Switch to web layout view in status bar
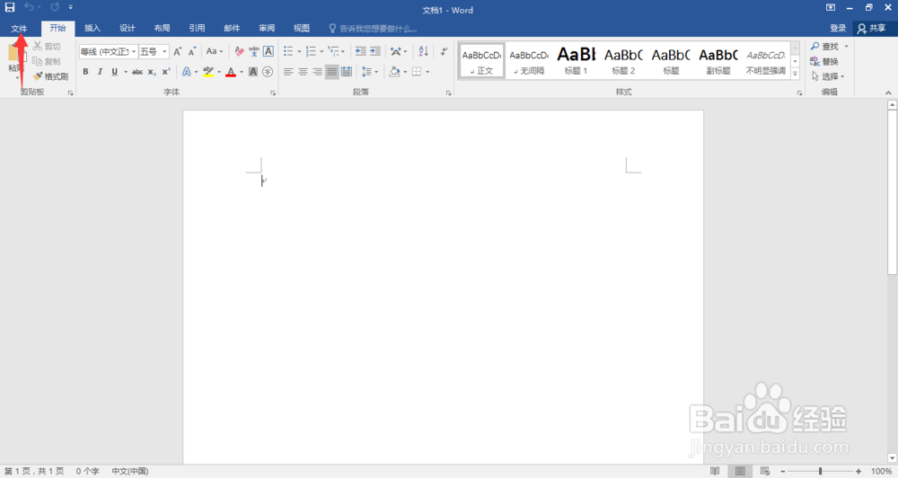The image size is (898, 478). click(x=765, y=471)
